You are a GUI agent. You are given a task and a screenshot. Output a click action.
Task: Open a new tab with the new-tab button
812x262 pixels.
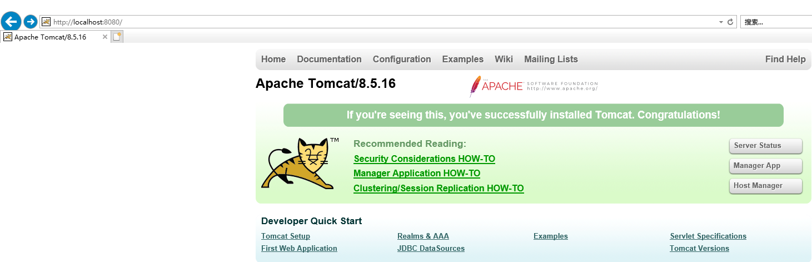117,37
